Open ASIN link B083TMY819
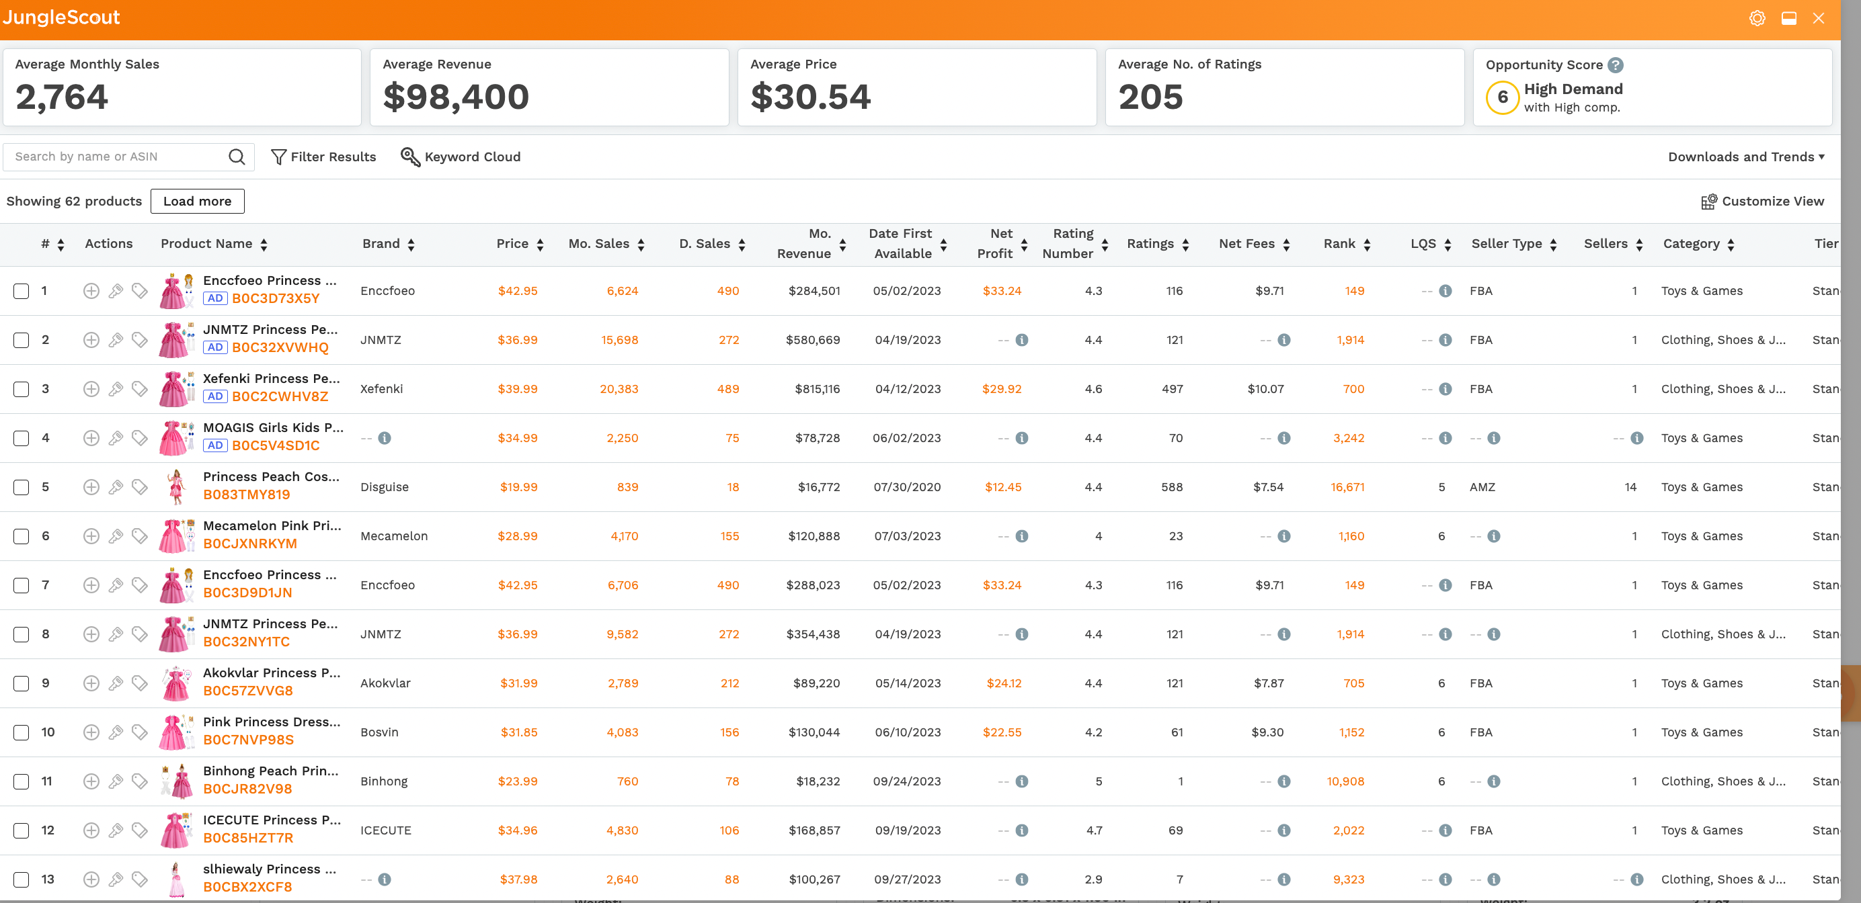The image size is (1861, 903). tap(246, 495)
